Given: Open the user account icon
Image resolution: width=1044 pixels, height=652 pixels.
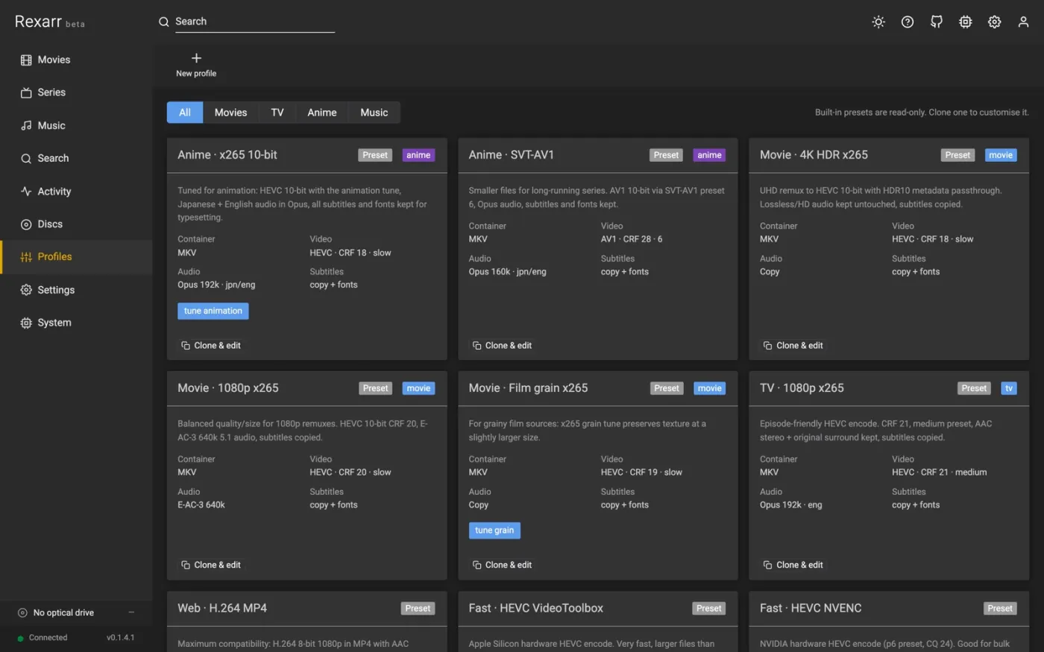Looking at the screenshot, I should (x=1024, y=22).
